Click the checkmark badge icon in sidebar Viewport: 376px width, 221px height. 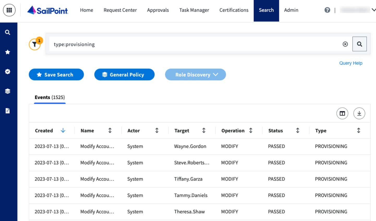click(8, 72)
